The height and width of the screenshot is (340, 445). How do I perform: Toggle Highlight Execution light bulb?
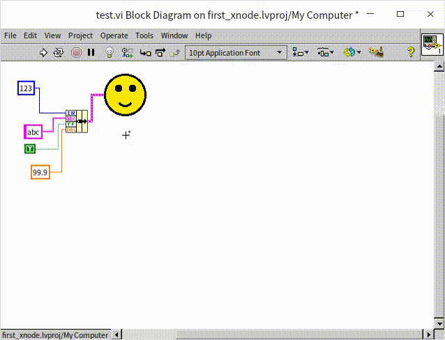click(x=109, y=52)
